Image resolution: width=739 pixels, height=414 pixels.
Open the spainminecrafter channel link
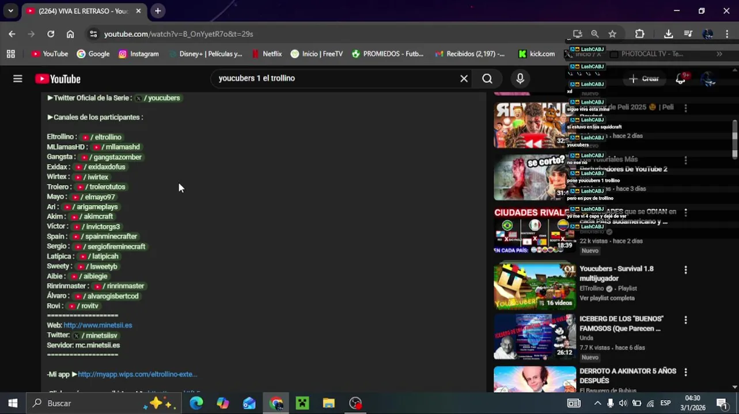tap(105, 236)
